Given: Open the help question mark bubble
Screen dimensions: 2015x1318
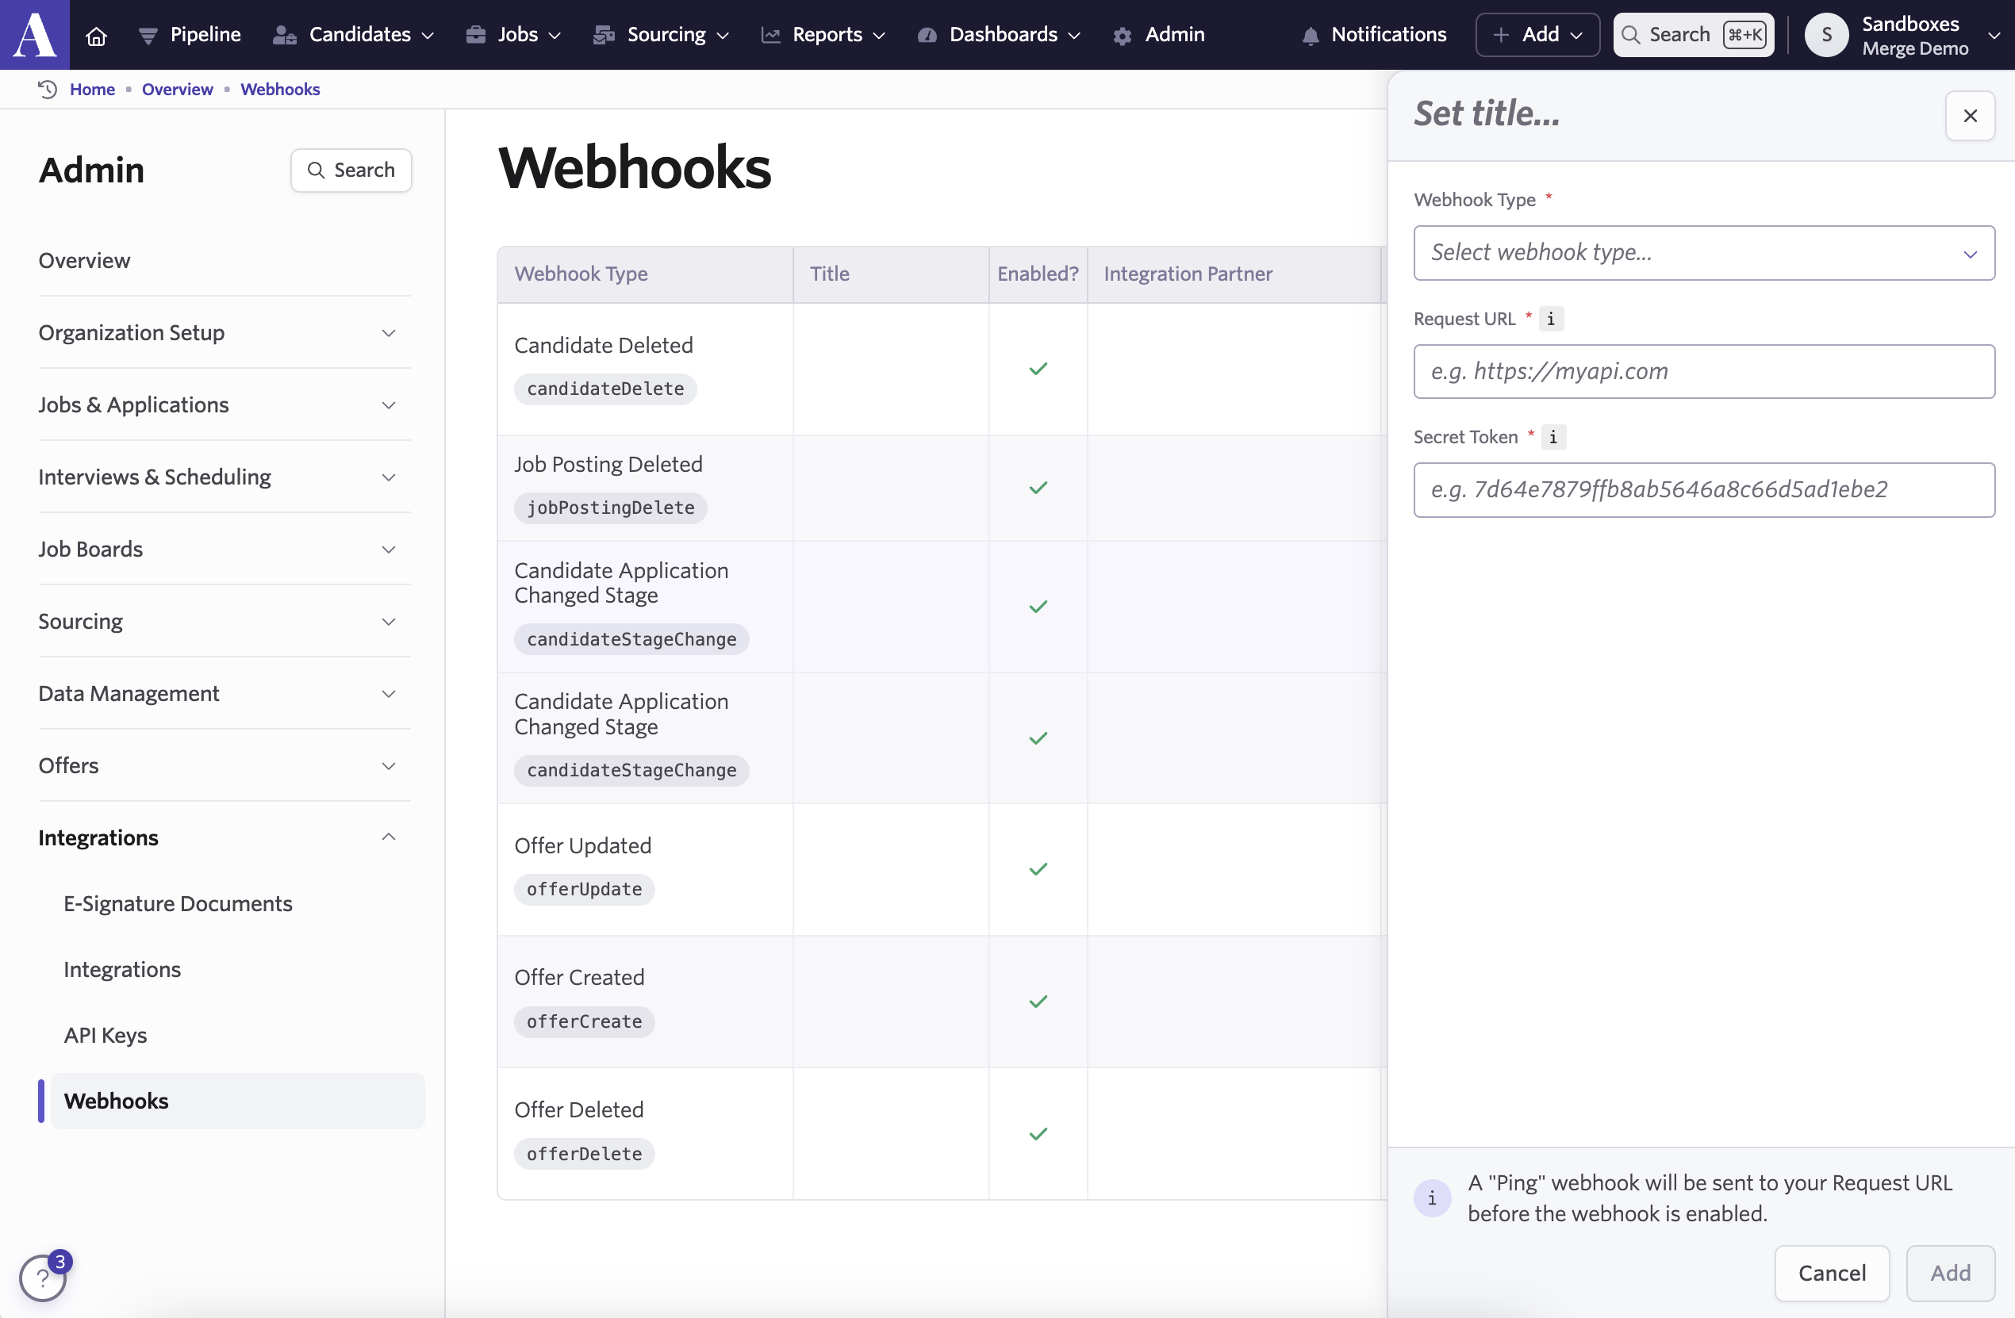Looking at the screenshot, I should click(42, 1277).
